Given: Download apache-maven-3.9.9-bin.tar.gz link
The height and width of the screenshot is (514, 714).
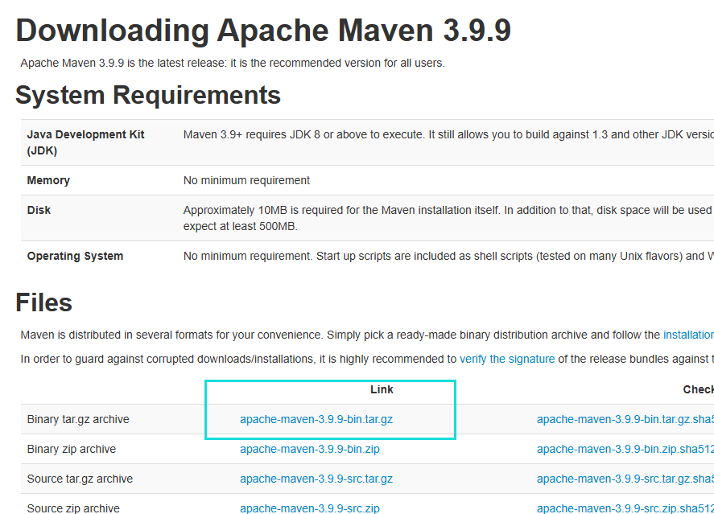Looking at the screenshot, I should pyautogui.click(x=316, y=419).
